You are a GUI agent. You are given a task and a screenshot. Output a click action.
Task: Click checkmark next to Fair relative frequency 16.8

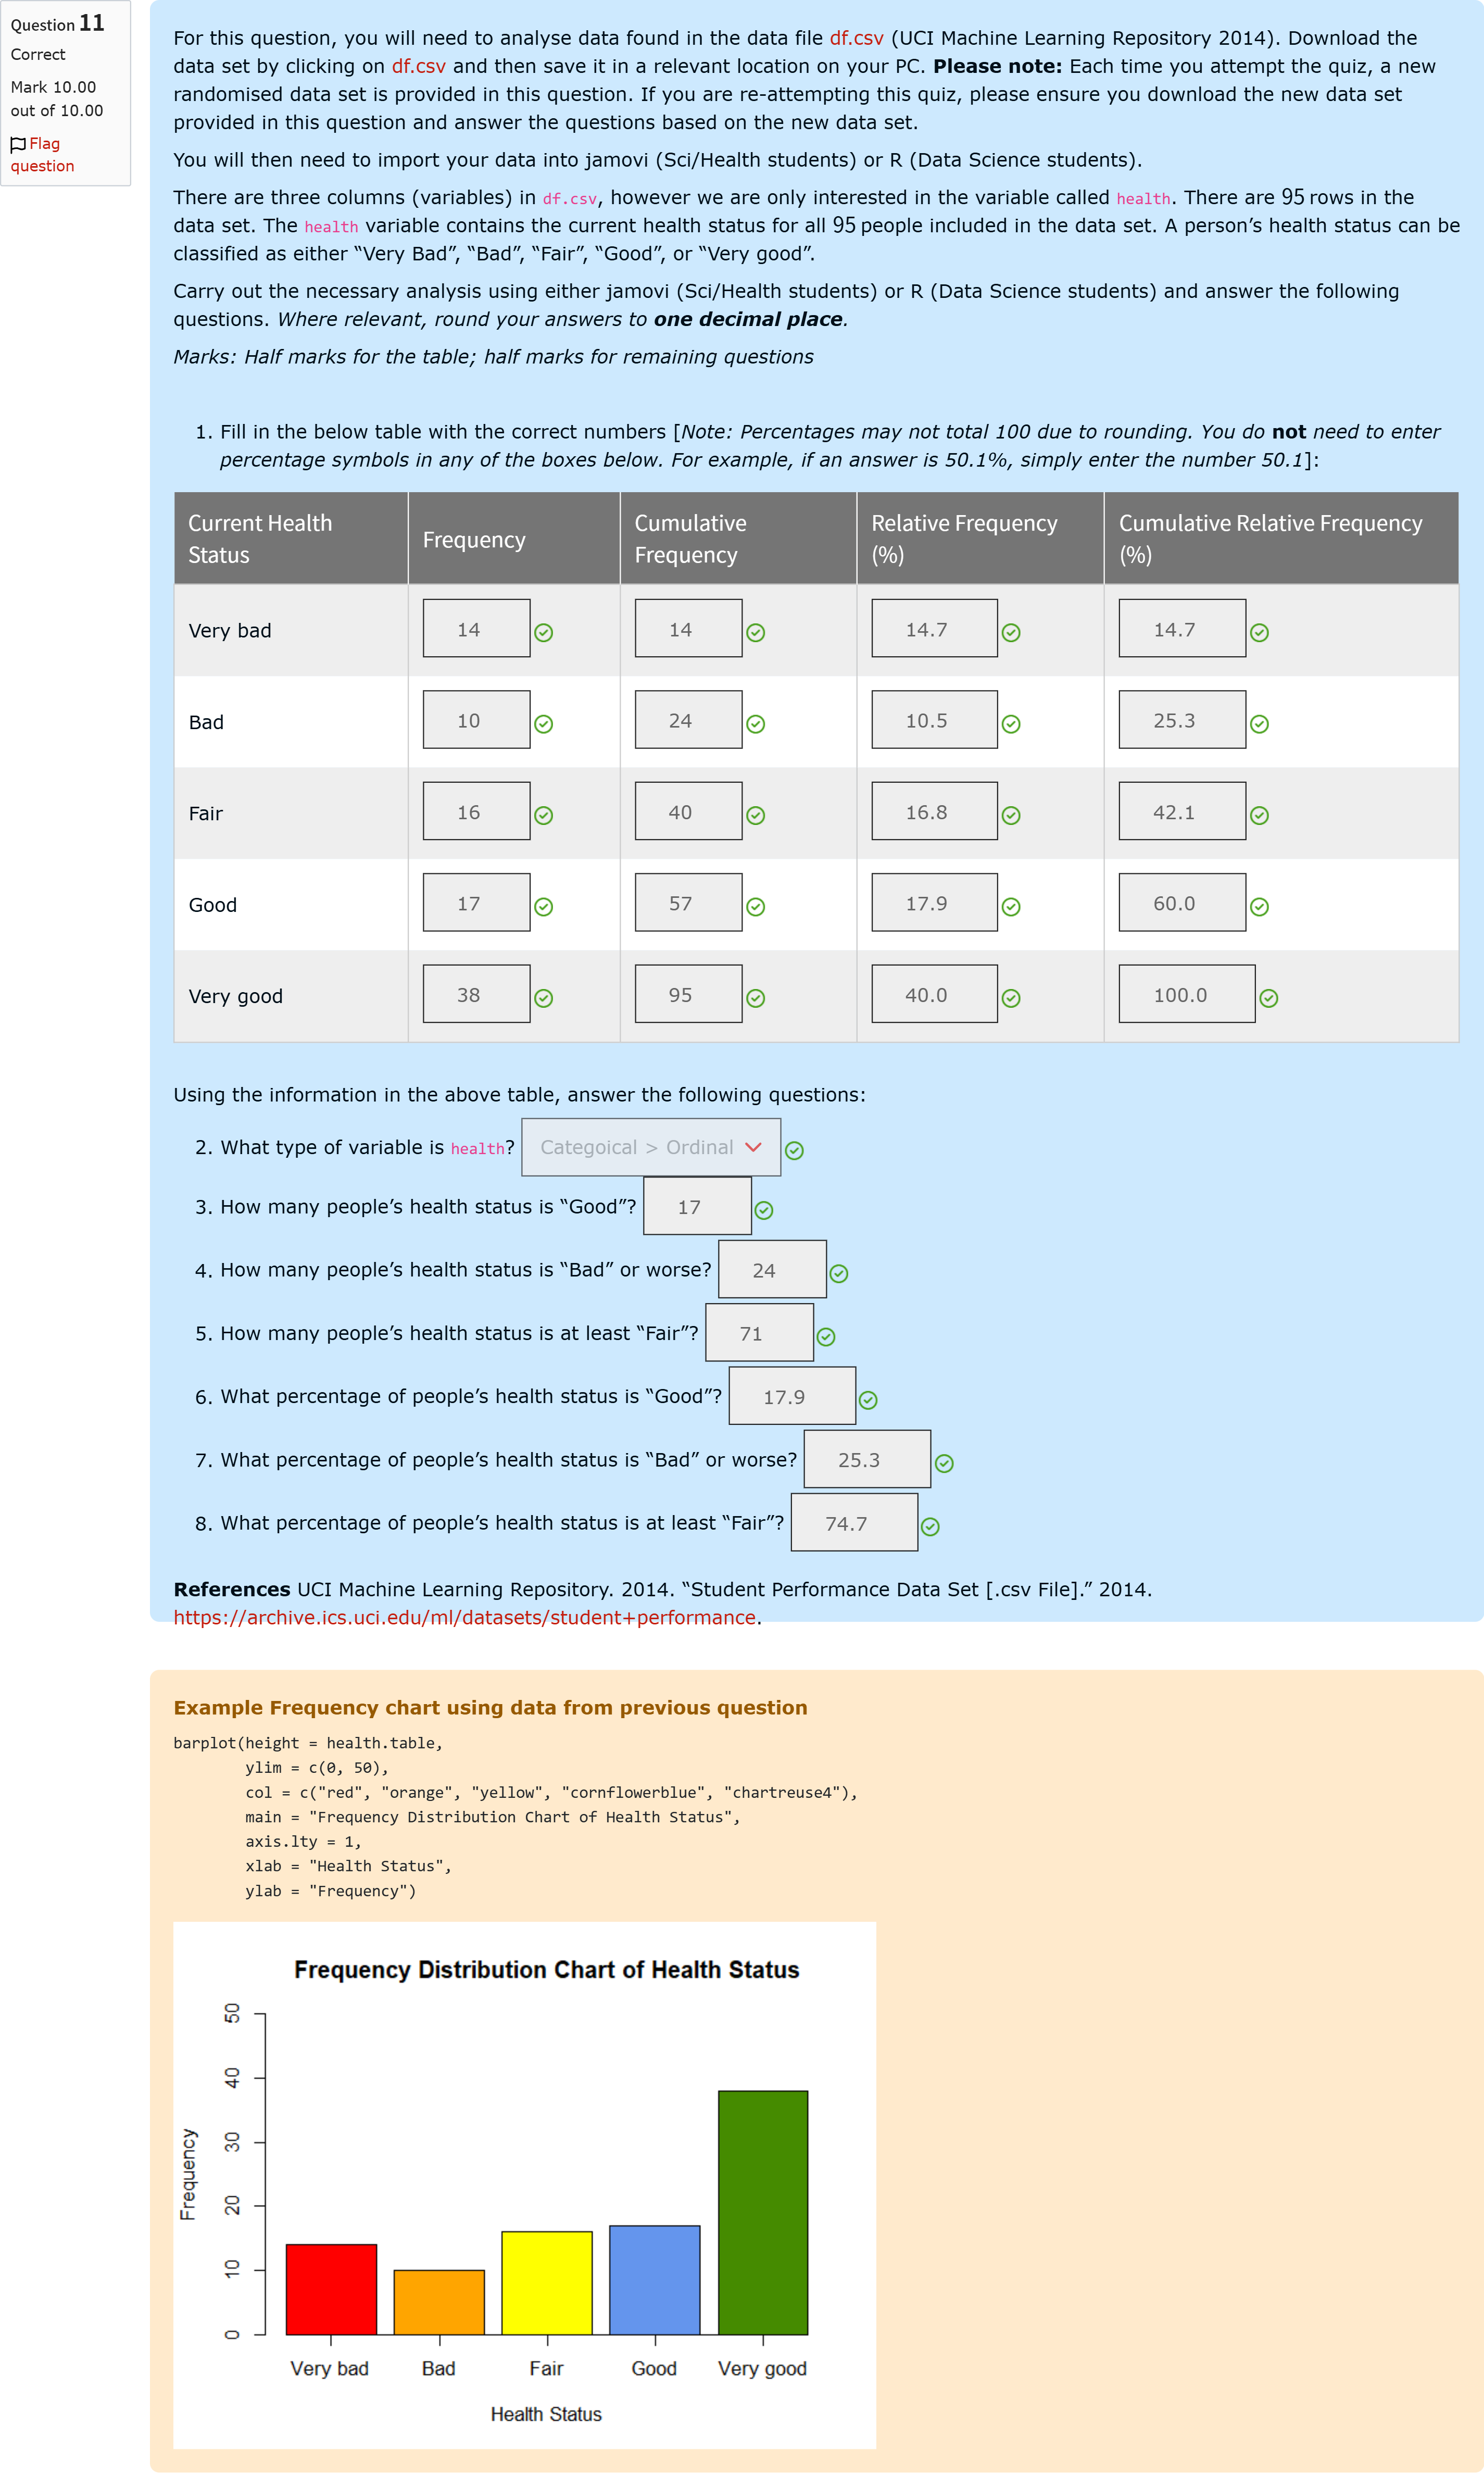click(1011, 815)
